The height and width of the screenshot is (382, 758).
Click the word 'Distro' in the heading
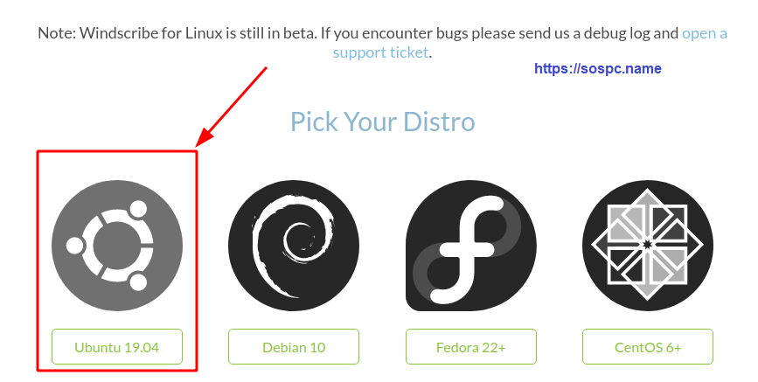tap(439, 122)
